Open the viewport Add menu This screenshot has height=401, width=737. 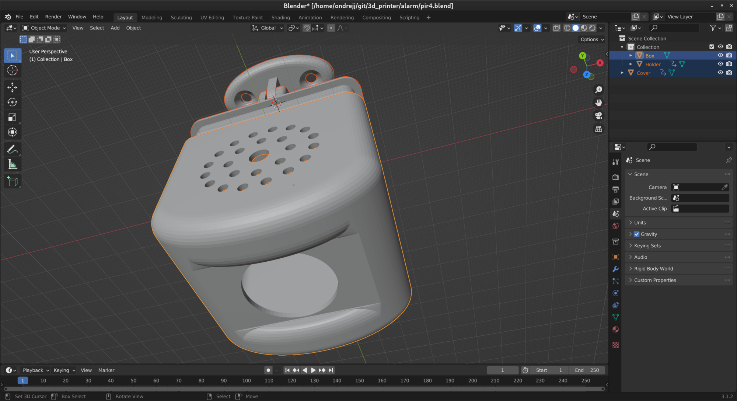coord(115,28)
